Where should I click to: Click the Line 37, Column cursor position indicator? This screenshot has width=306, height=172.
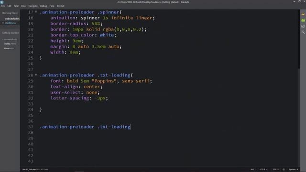click(x=30, y=170)
